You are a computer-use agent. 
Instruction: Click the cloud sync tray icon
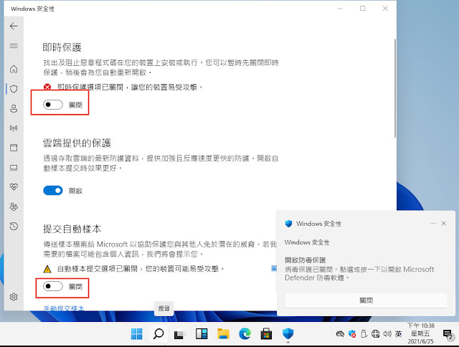(x=340, y=334)
